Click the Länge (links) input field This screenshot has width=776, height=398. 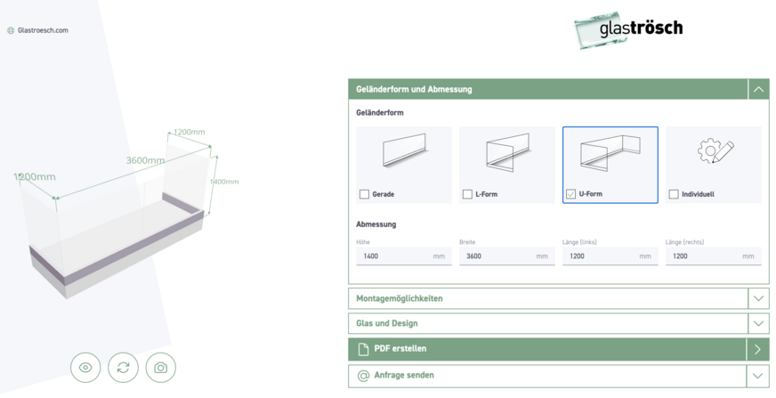click(x=610, y=256)
